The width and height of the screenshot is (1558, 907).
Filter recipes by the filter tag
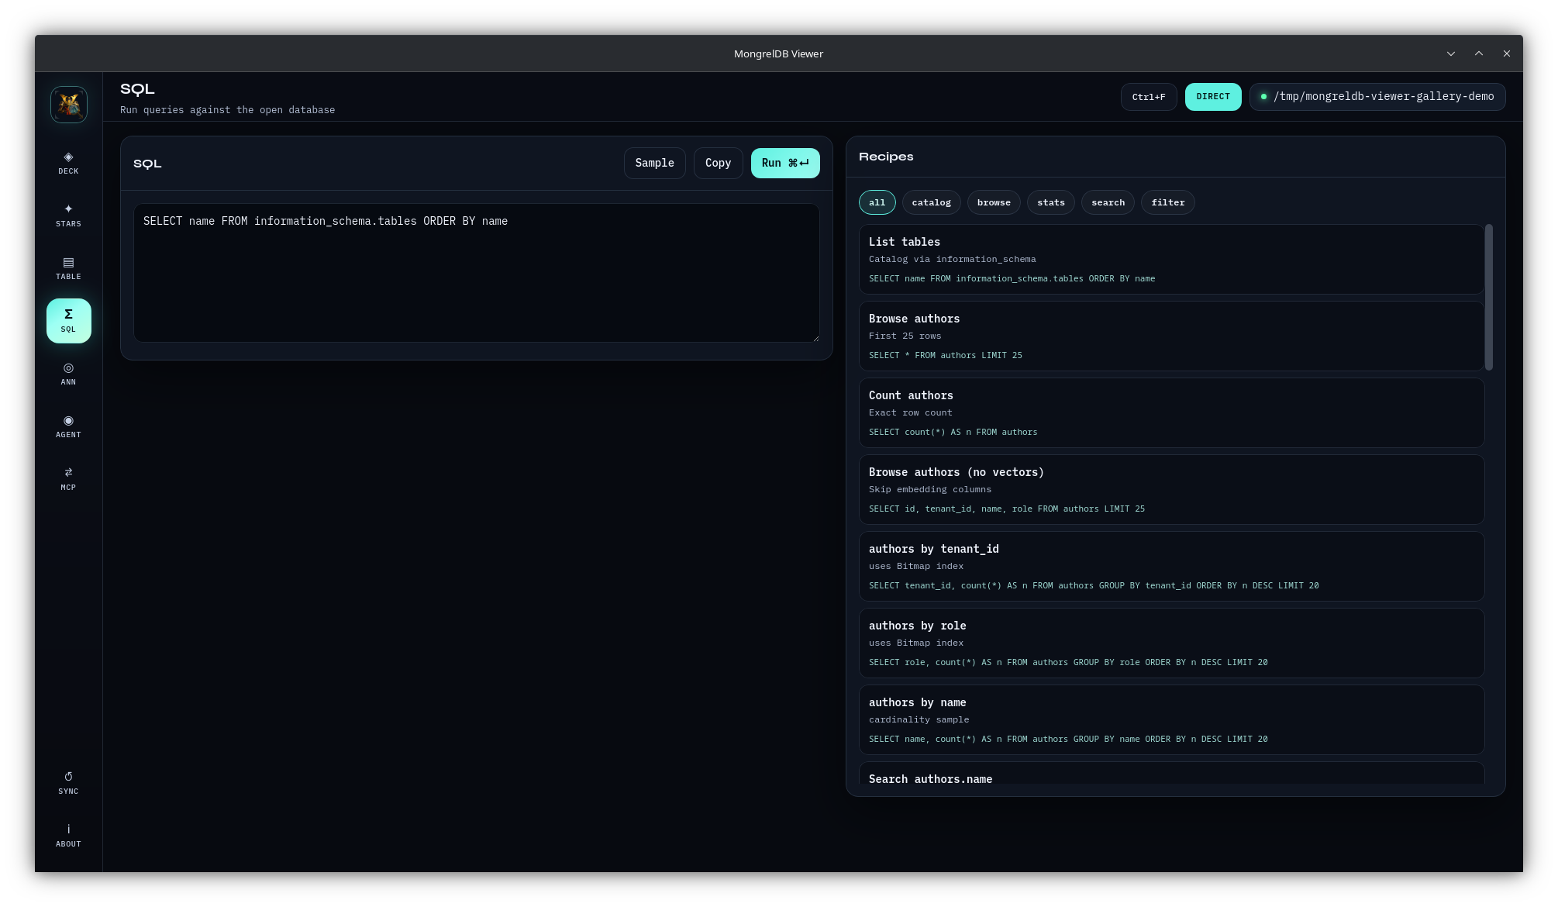(x=1167, y=202)
